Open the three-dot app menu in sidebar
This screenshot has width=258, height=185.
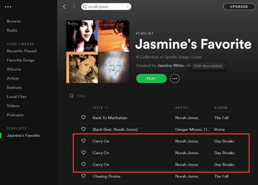click(x=8, y=7)
